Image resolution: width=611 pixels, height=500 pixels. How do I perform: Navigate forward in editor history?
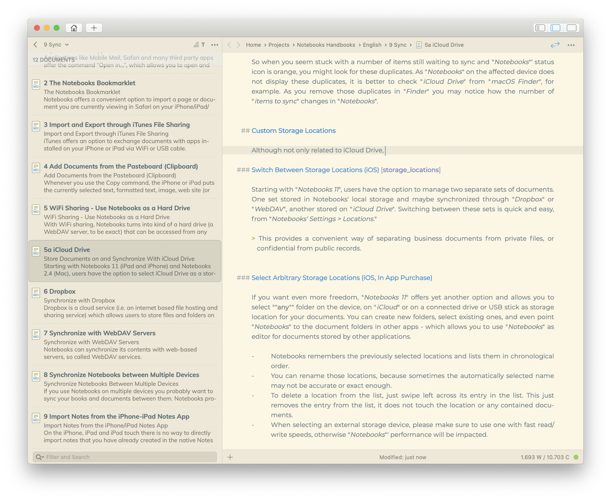[x=239, y=45]
